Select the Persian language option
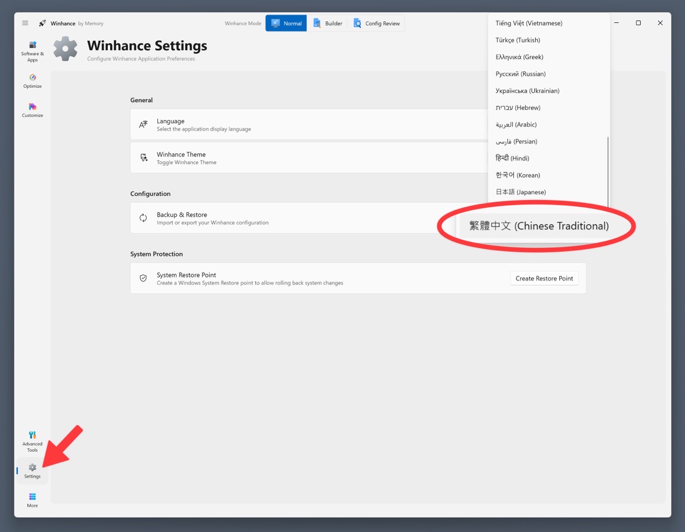This screenshot has height=532, width=685. (549, 141)
